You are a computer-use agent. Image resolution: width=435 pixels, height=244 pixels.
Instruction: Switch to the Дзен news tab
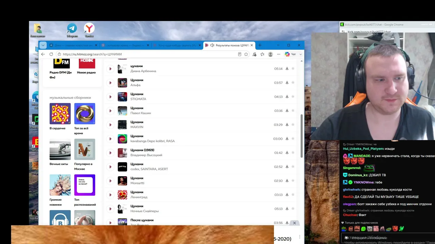pyautogui.click(x=73, y=45)
